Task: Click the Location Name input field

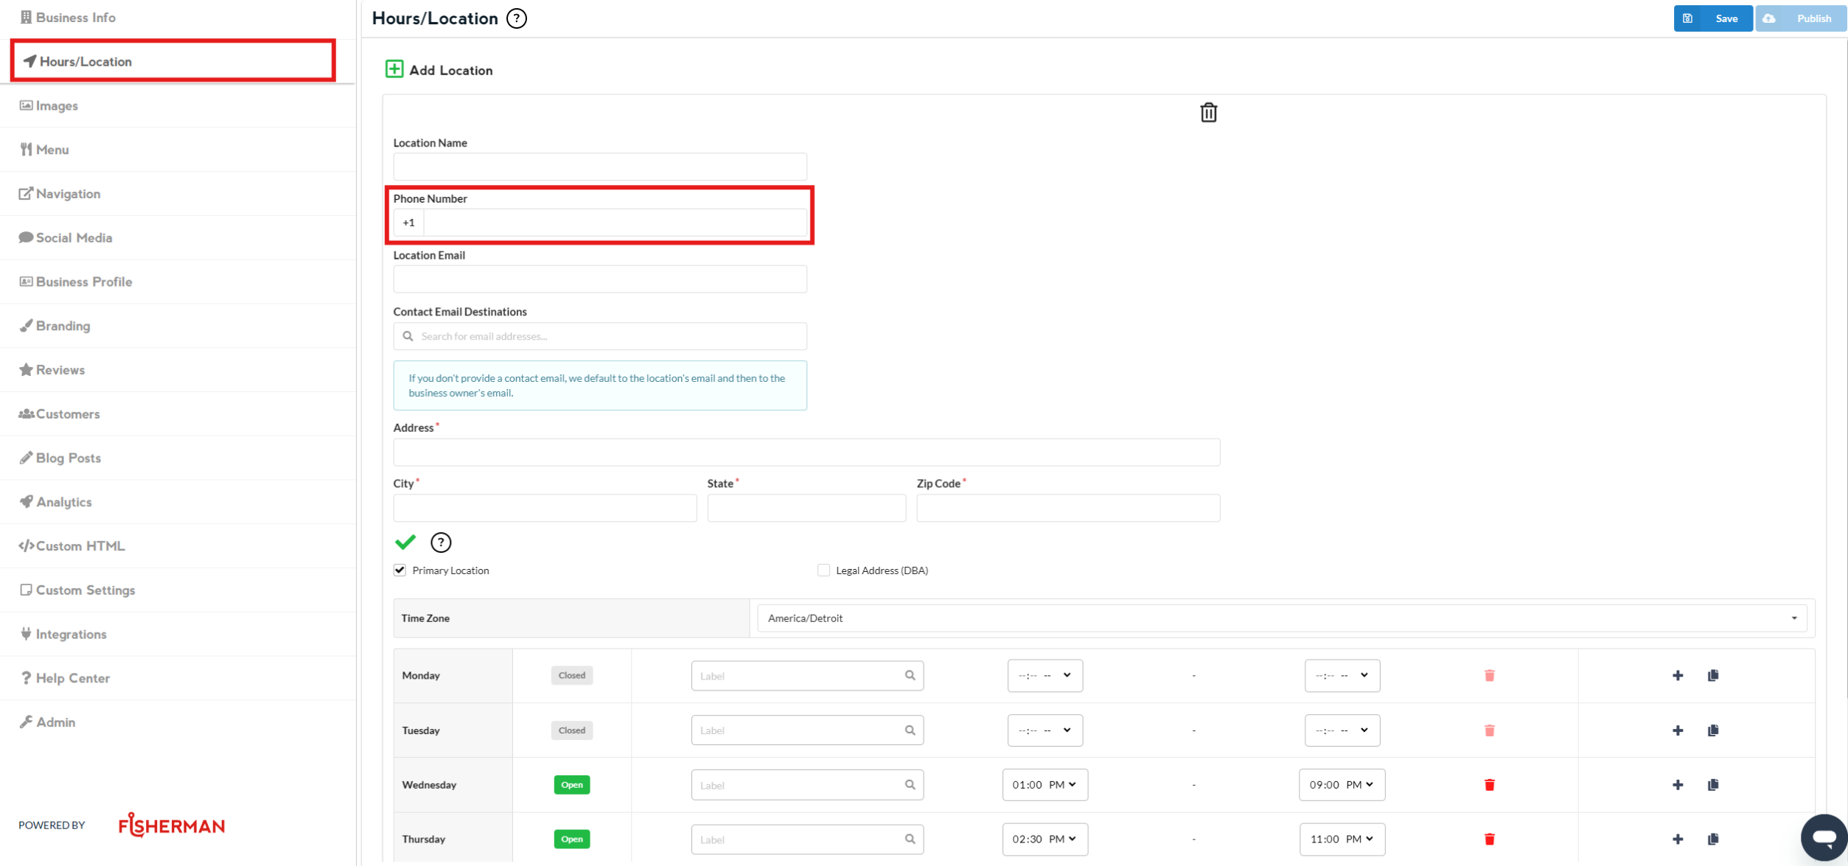Action: pyautogui.click(x=599, y=167)
